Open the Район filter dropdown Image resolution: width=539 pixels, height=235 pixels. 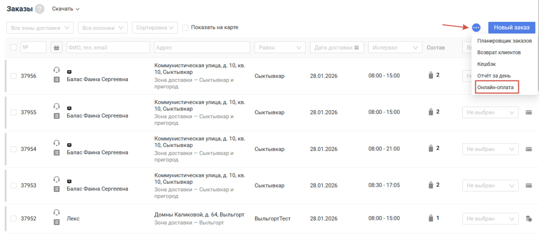click(280, 48)
